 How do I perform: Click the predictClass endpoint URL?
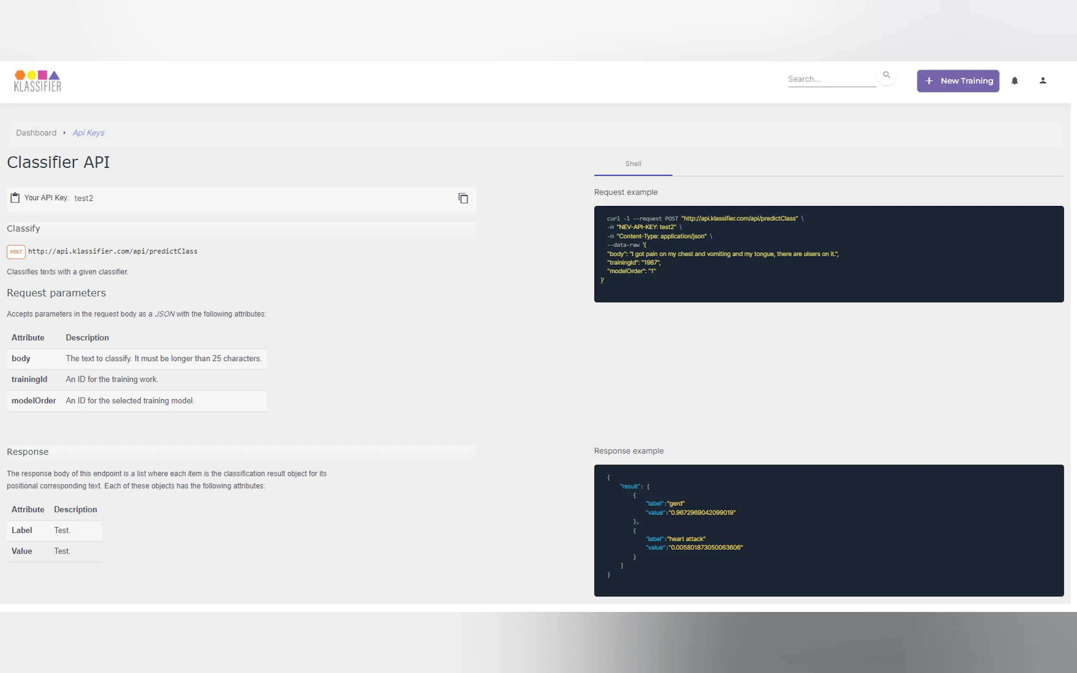[x=113, y=251]
